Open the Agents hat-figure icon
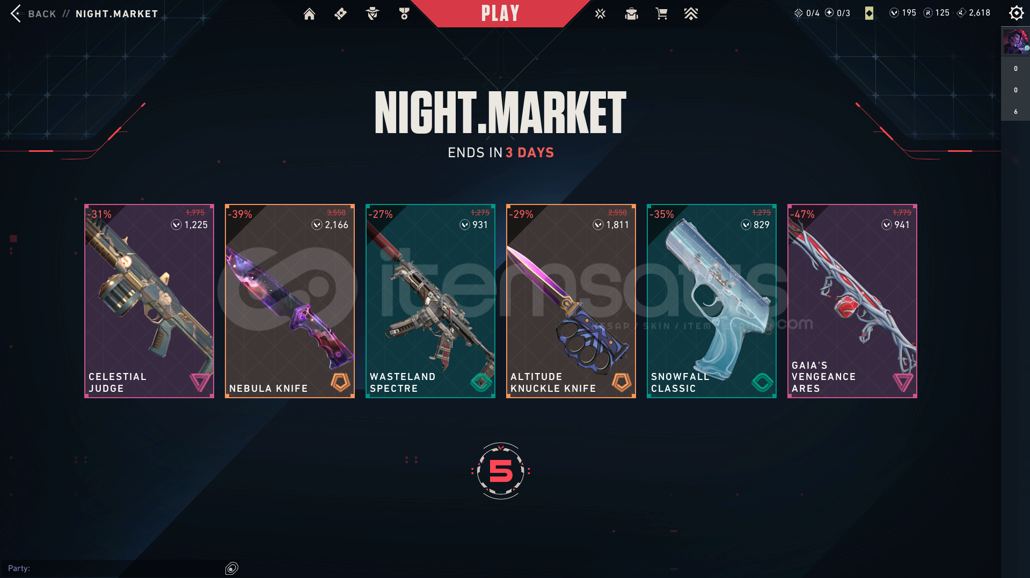Image resolution: width=1030 pixels, height=578 pixels. click(372, 14)
